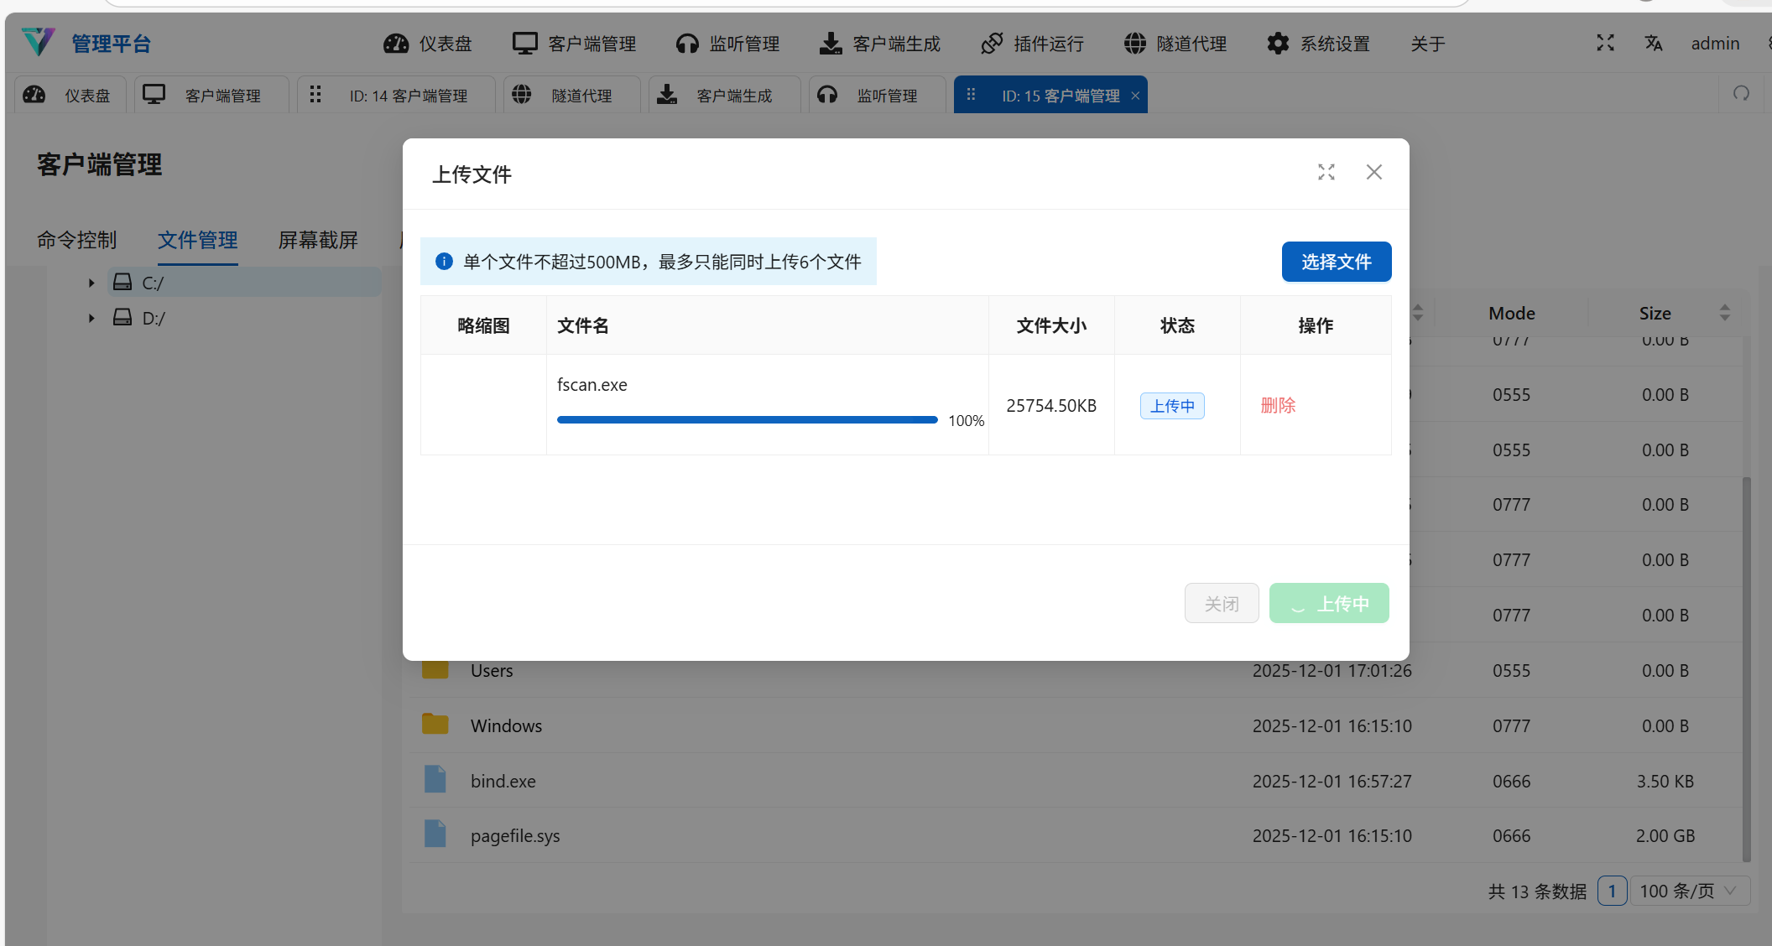Close the ID: 15 客户端管理 tab
The height and width of the screenshot is (946, 1772).
coord(1135,96)
